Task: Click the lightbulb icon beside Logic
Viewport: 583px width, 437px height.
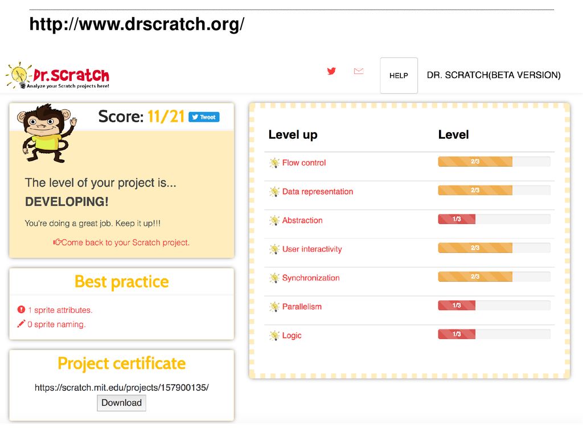Action: coord(274,336)
